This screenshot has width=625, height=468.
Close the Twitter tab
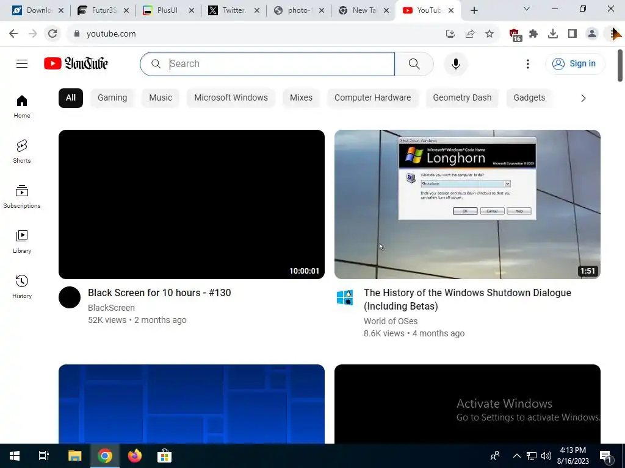pos(257,11)
